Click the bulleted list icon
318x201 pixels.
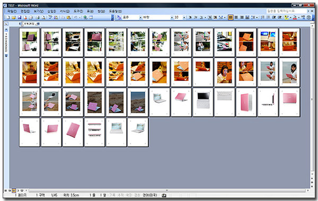pos(268,17)
